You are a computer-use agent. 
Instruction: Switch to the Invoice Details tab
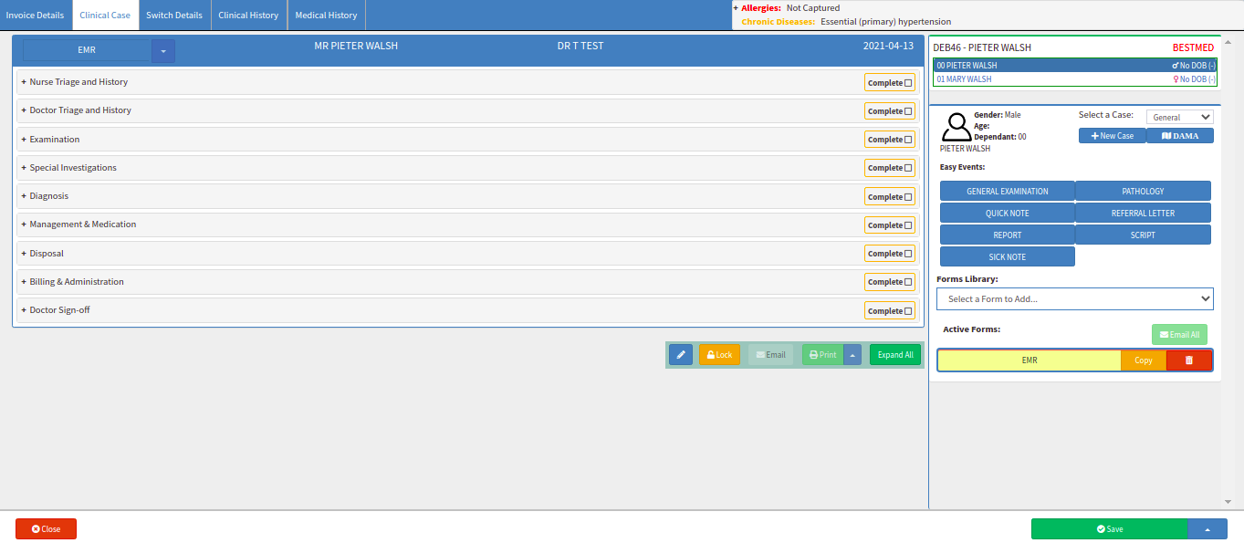[36, 16]
